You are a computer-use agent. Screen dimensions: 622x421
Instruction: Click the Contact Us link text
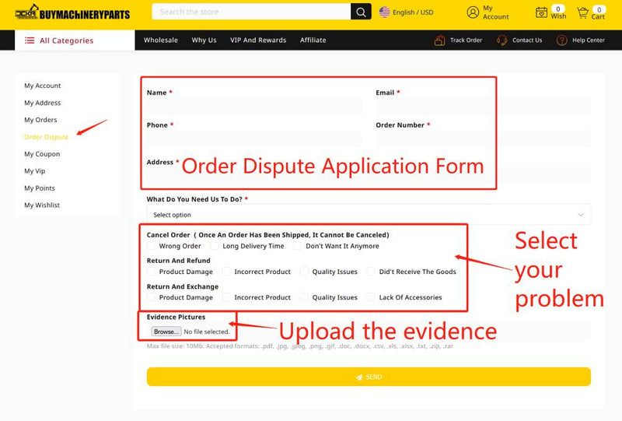coord(527,40)
